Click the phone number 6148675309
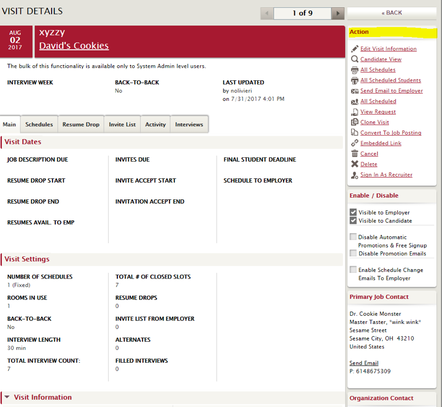The image size is (442, 407). pos(373,371)
